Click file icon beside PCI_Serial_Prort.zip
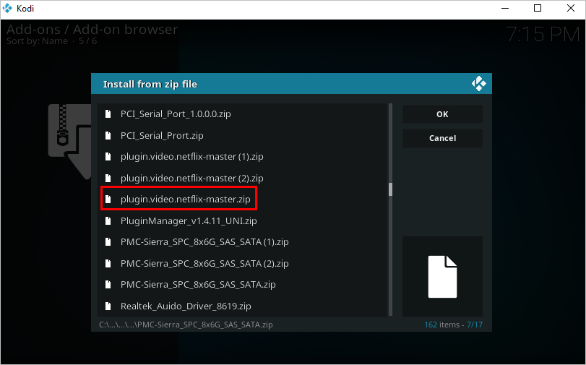 (x=108, y=135)
